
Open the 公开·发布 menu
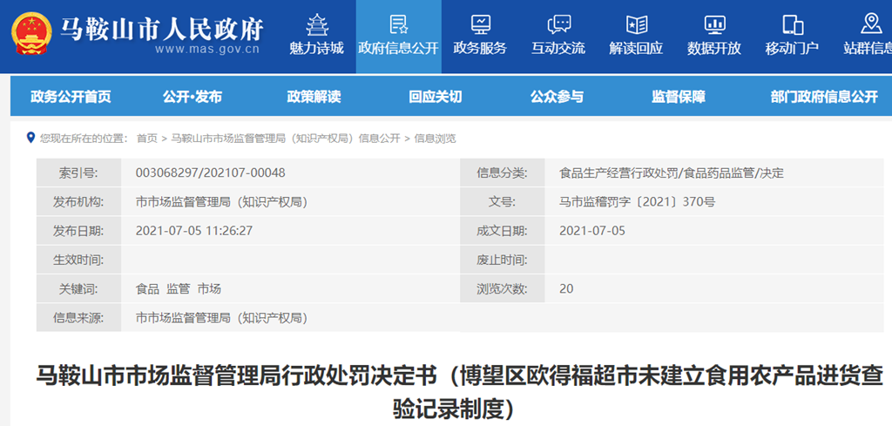(193, 97)
